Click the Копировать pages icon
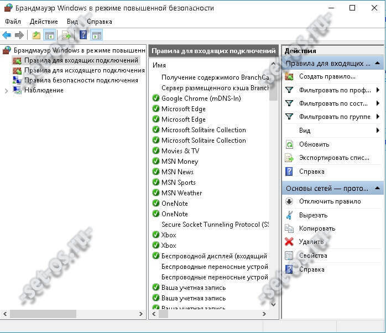 [x=289, y=228]
